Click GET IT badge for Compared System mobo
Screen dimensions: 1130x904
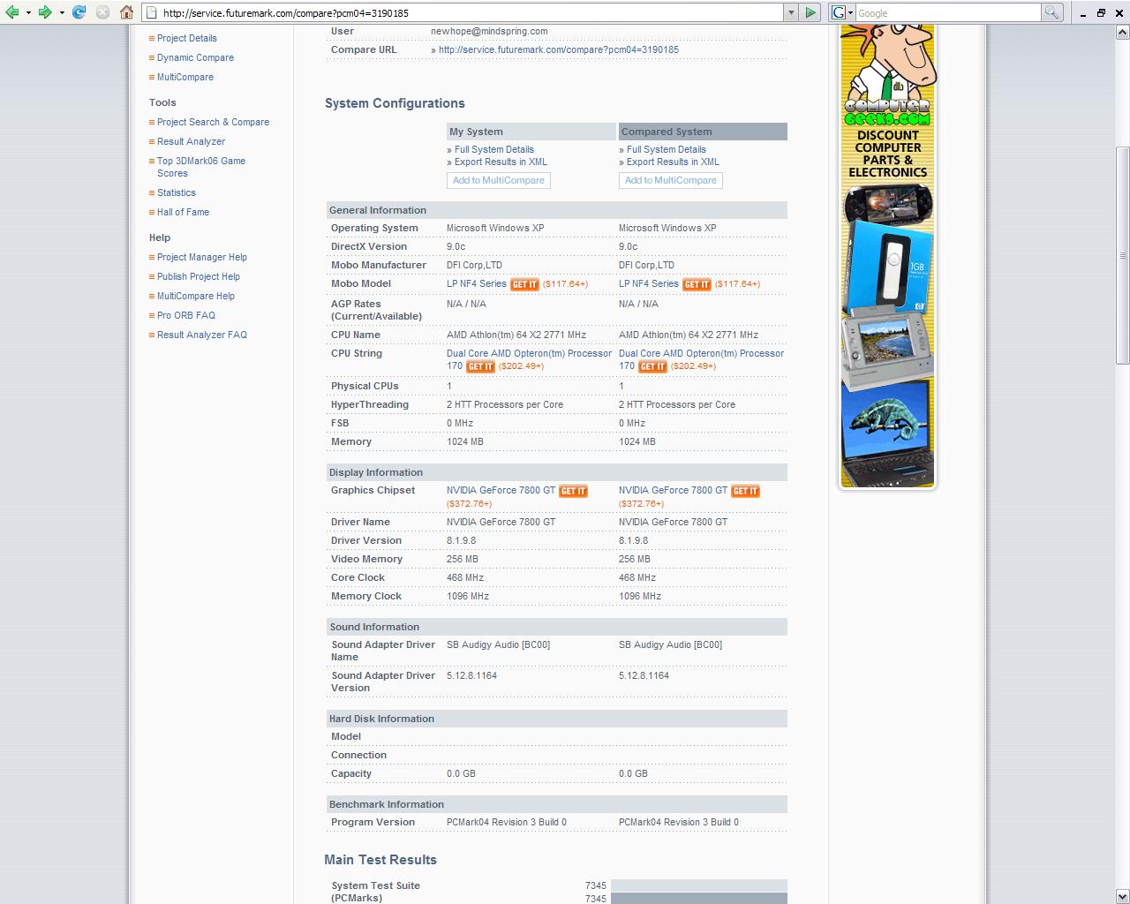point(697,284)
